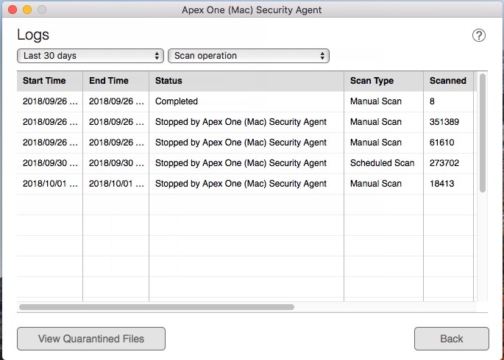This screenshot has height=360, width=504.
Task: Click the window title Apex One Security Agent
Action: [252, 10]
